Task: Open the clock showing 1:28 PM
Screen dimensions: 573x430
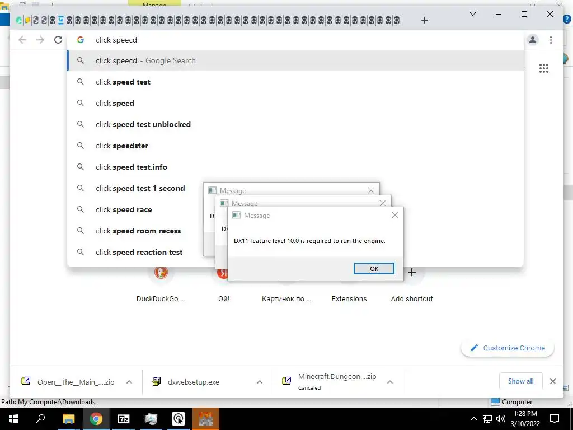Action: coord(525,419)
